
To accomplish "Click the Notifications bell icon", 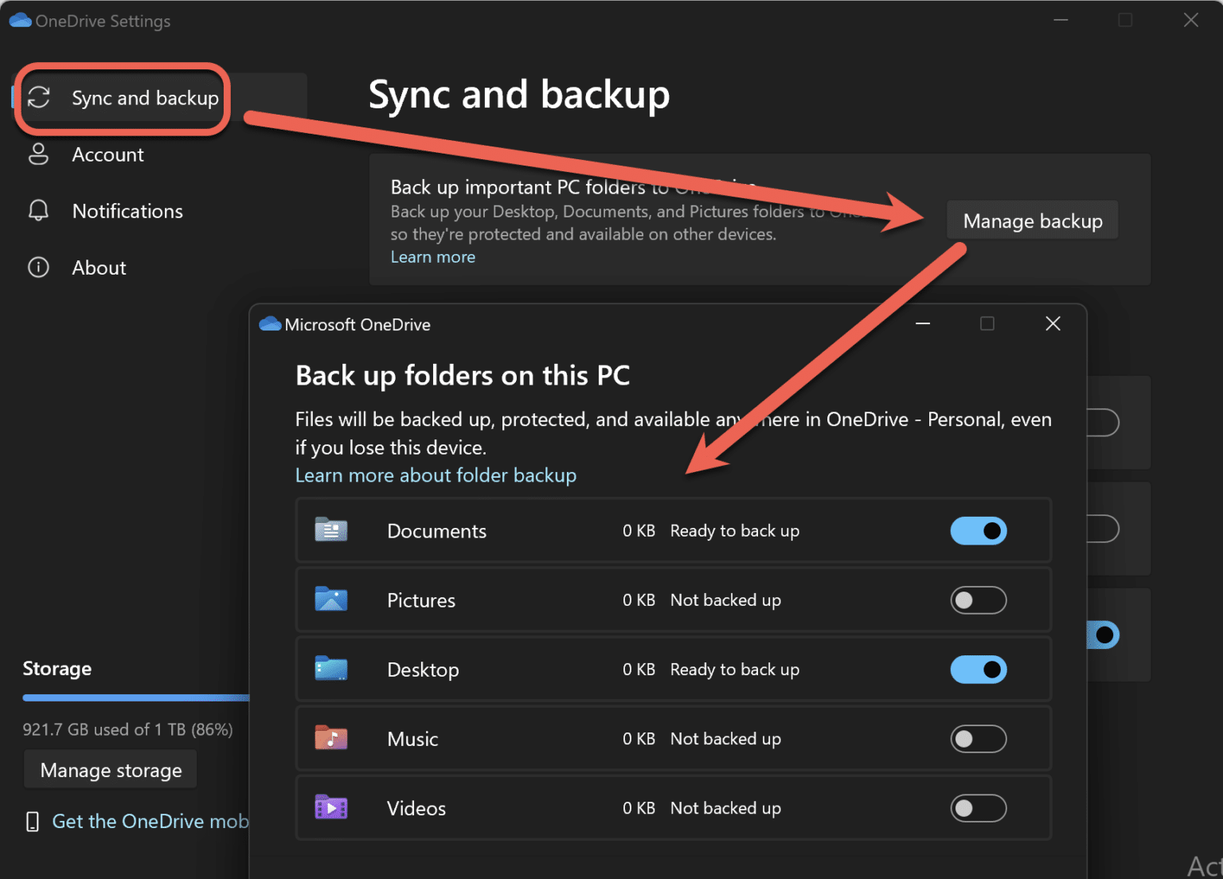I will [38, 210].
